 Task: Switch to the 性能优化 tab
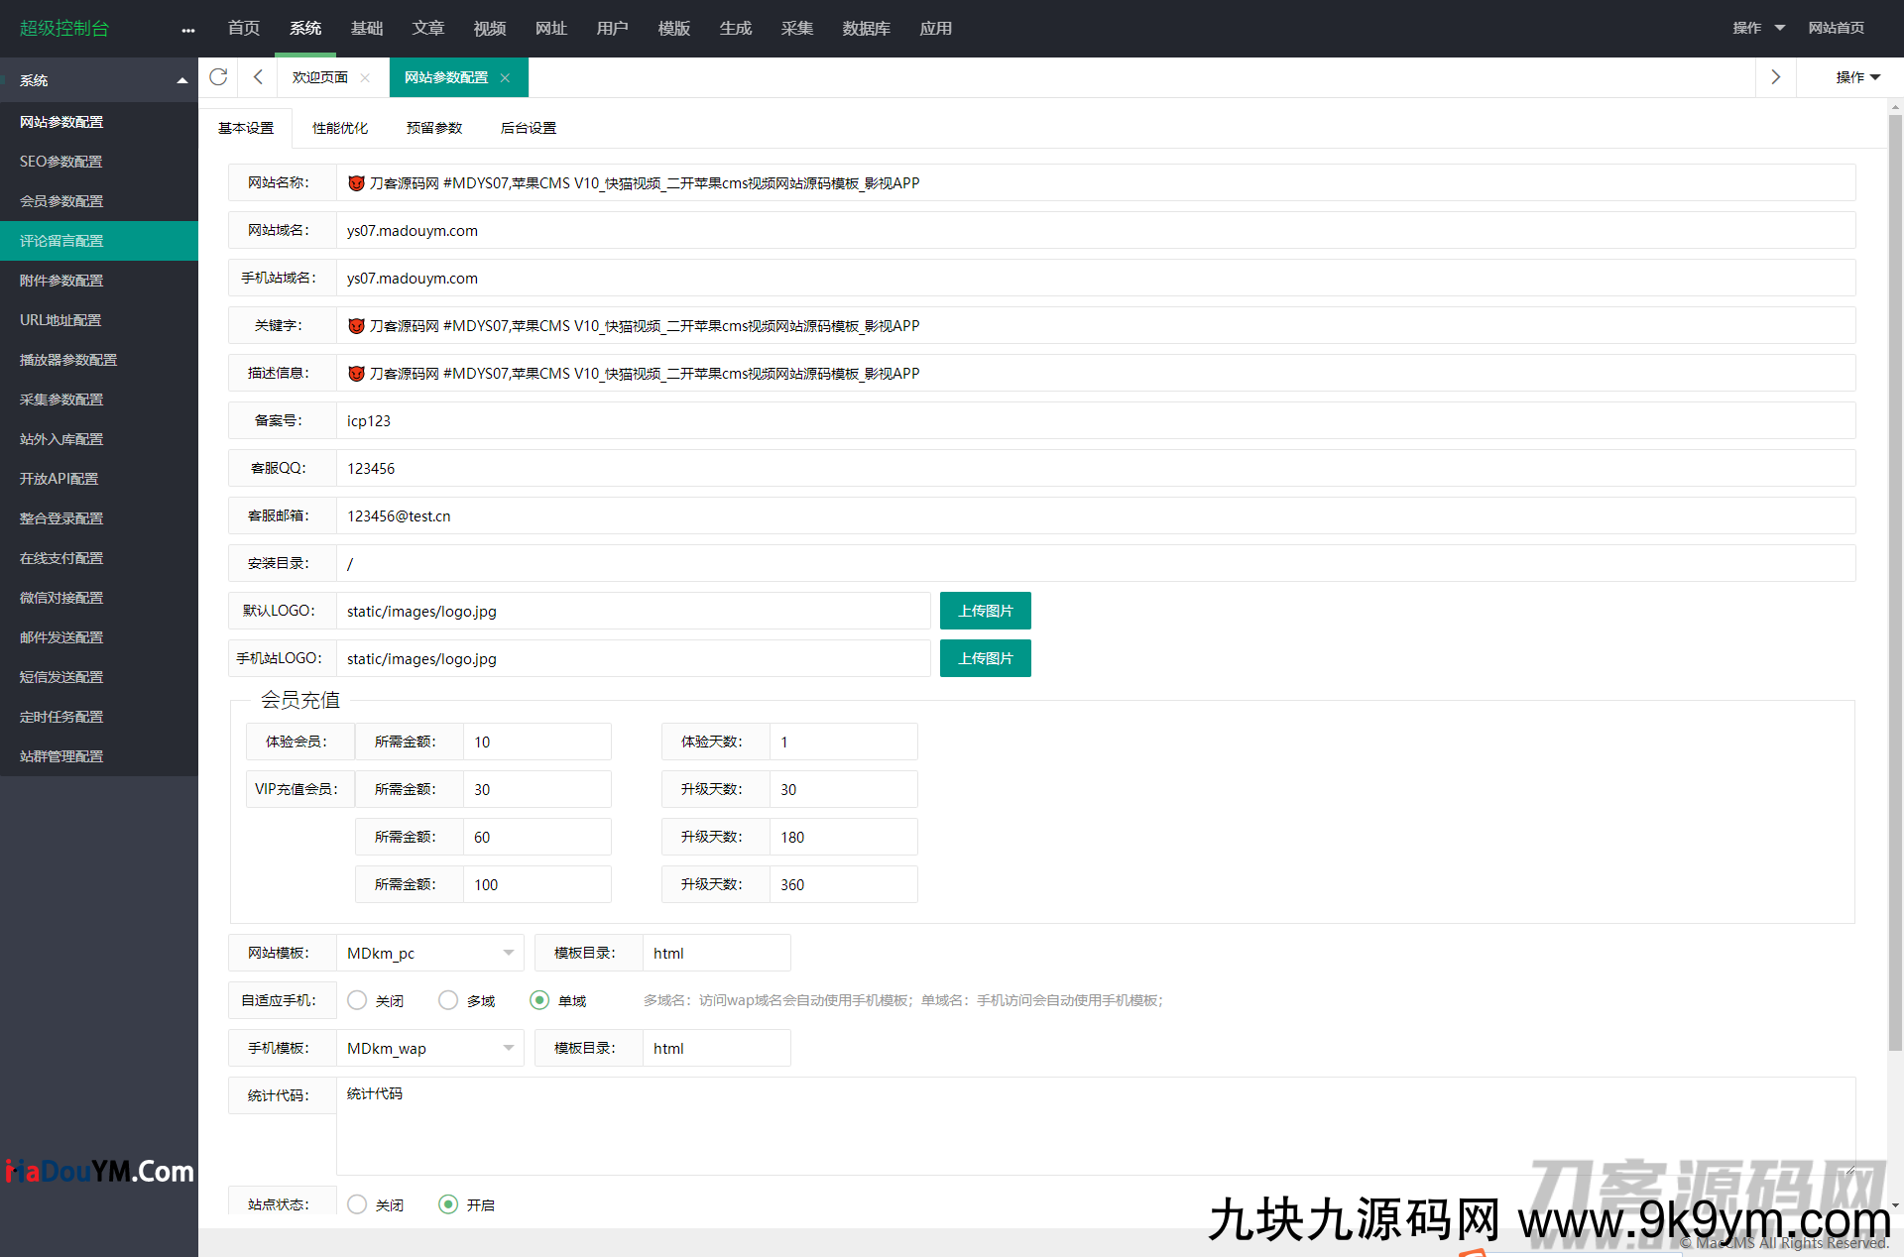click(339, 127)
